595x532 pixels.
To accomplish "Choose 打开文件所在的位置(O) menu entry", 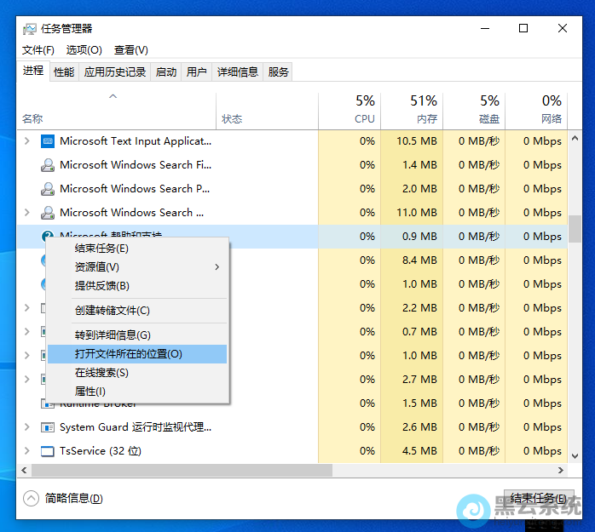I will (x=137, y=354).
